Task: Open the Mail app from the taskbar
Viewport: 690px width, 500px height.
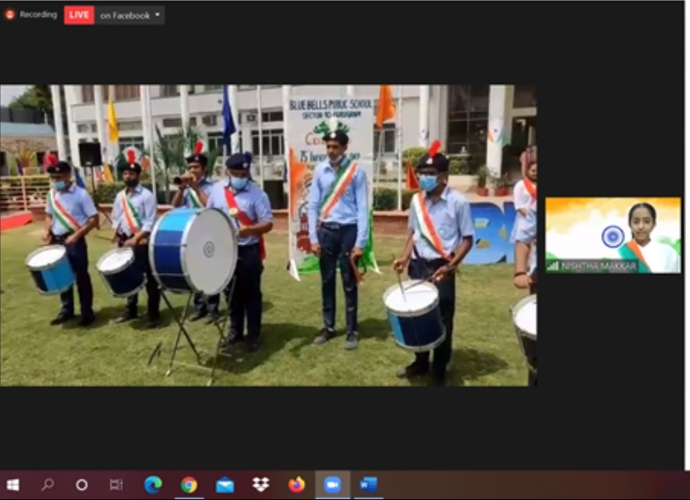Action: [x=225, y=485]
